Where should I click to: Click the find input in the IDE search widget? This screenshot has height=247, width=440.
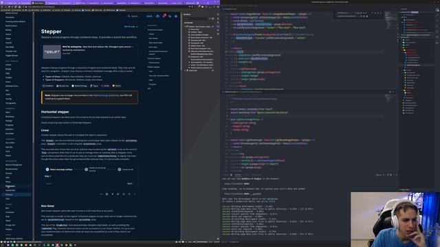[x=345, y=13]
